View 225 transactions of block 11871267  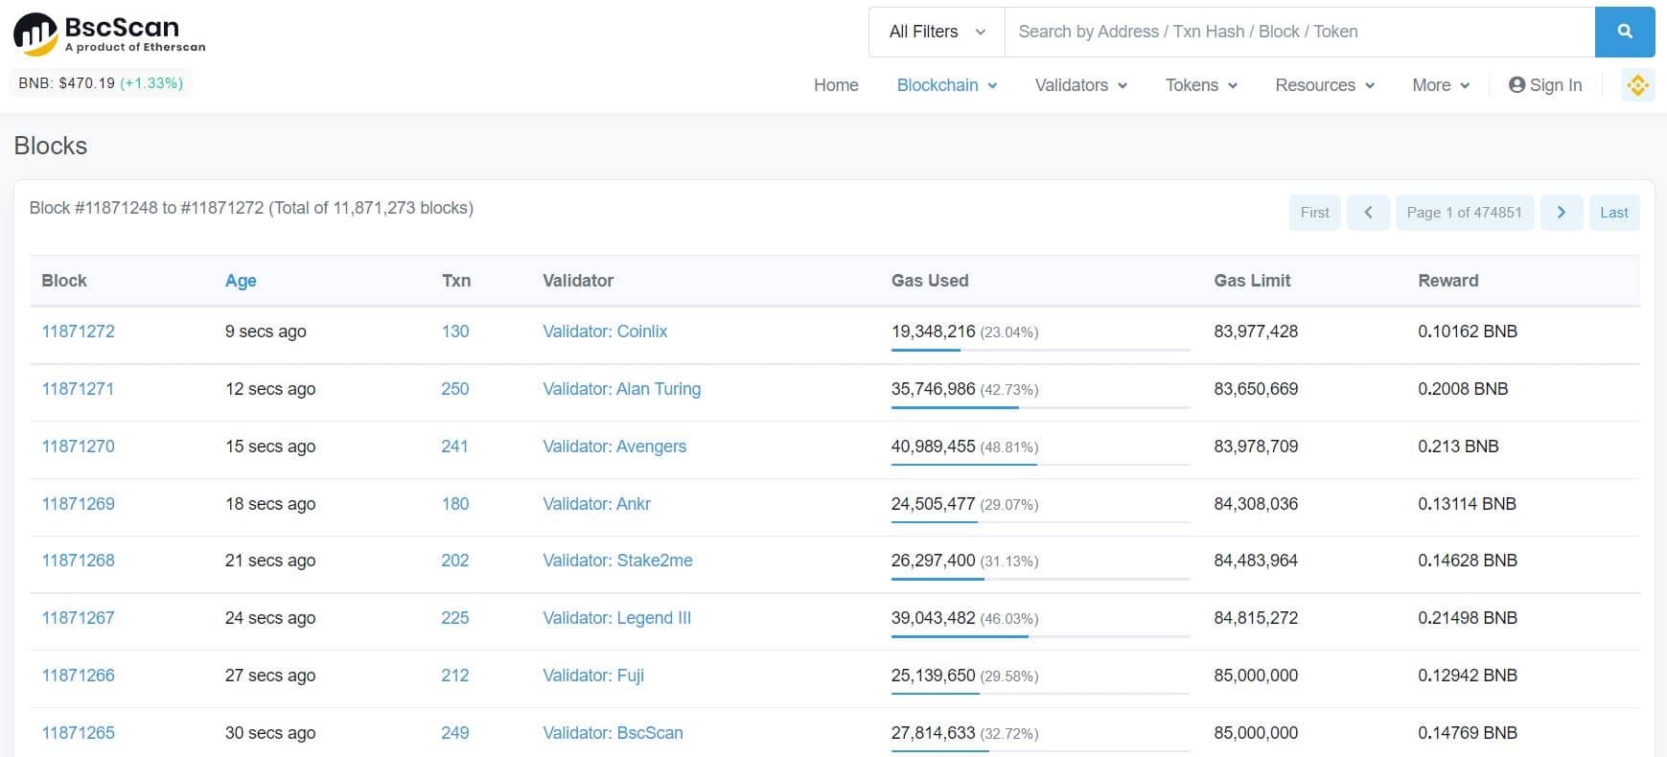(455, 618)
